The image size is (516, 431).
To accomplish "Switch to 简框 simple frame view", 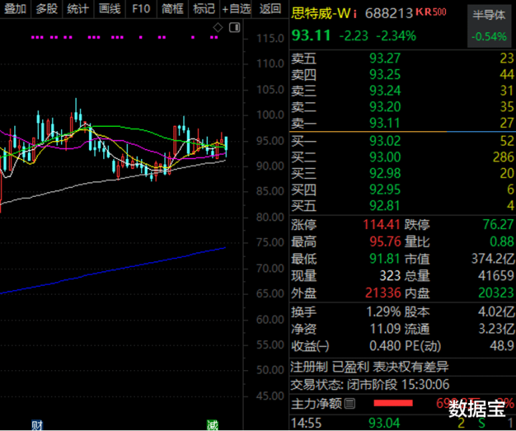I will (x=172, y=9).
